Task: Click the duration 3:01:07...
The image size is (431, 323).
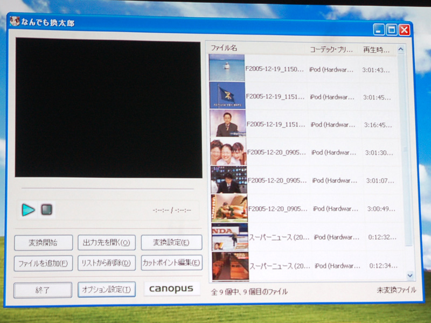Action: tap(380, 181)
